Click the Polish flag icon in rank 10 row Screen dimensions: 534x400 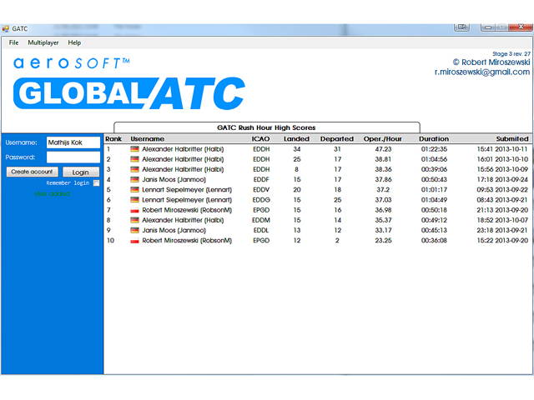[134, 241]
